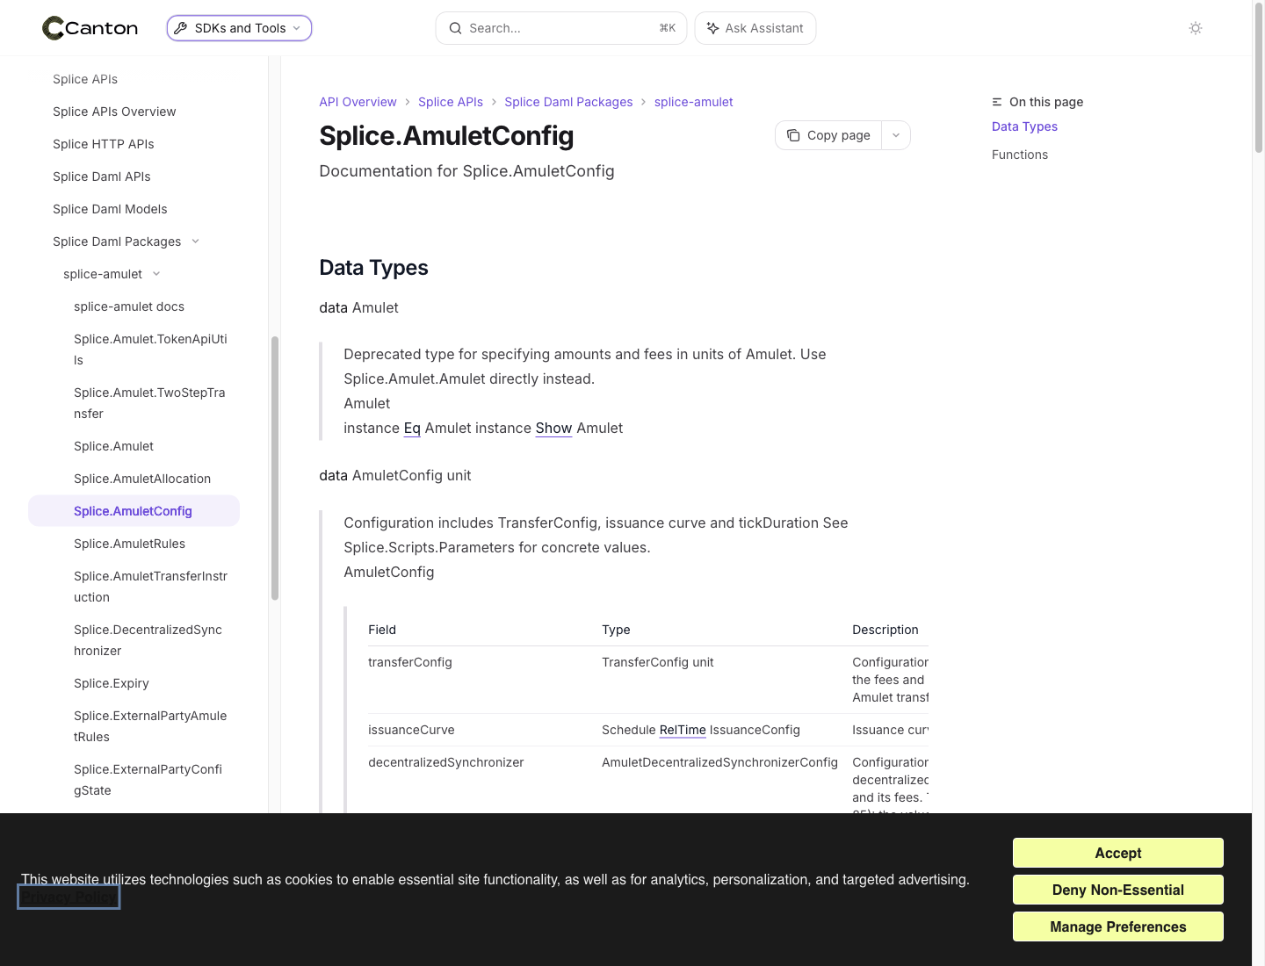Select Splice.AmuletConfig sidebar item
Viewport: 1265px width, 966px height.
tap(134, 511)
